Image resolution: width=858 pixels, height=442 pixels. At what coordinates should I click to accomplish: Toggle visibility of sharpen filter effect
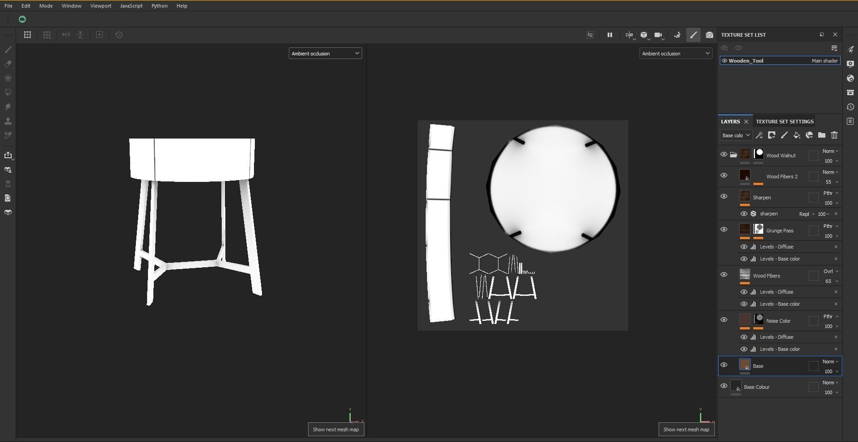pyautogui.click(x=744, y=214)
